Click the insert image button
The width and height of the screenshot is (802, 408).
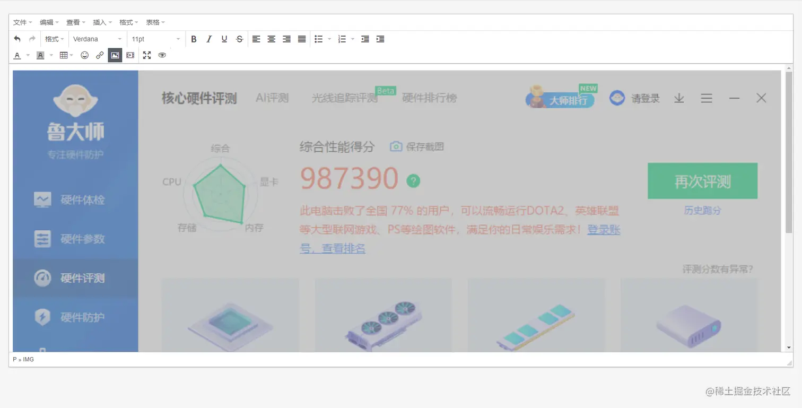click(x=115, y=55)
